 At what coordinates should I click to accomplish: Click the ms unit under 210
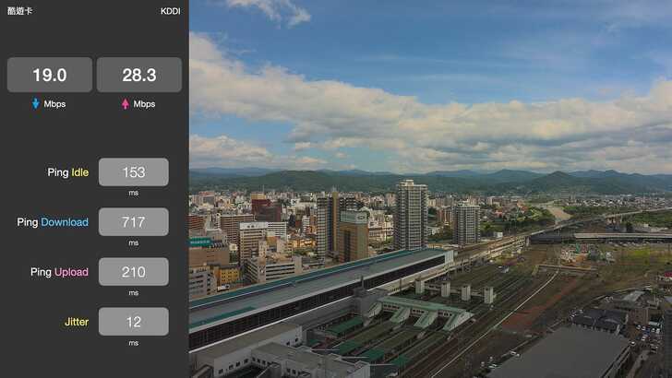tap(134, 293)
